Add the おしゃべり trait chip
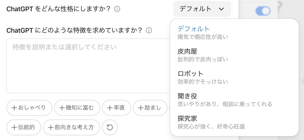304x140 pixels. (29, 108)
